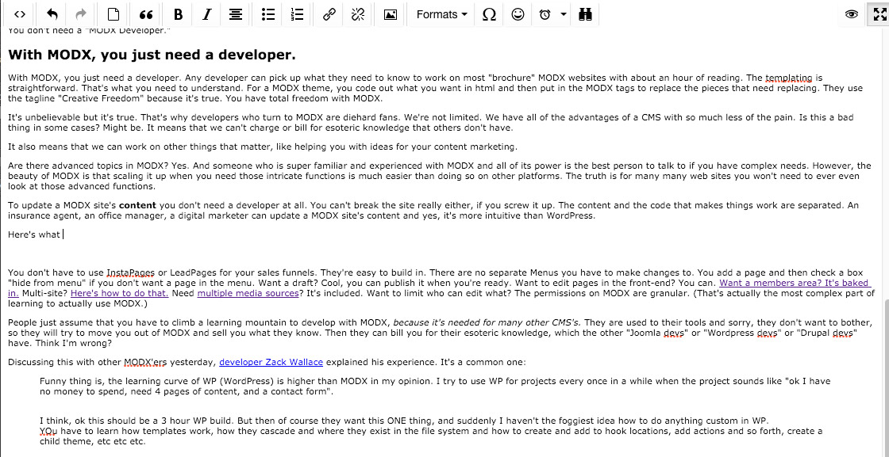Toggle italic formatting

[207, 15]
